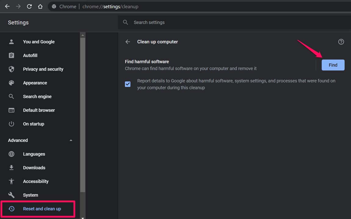This screenshot has width=351, height=219.
Task: Click the Appearance palette icon
Action: point(11,83)
